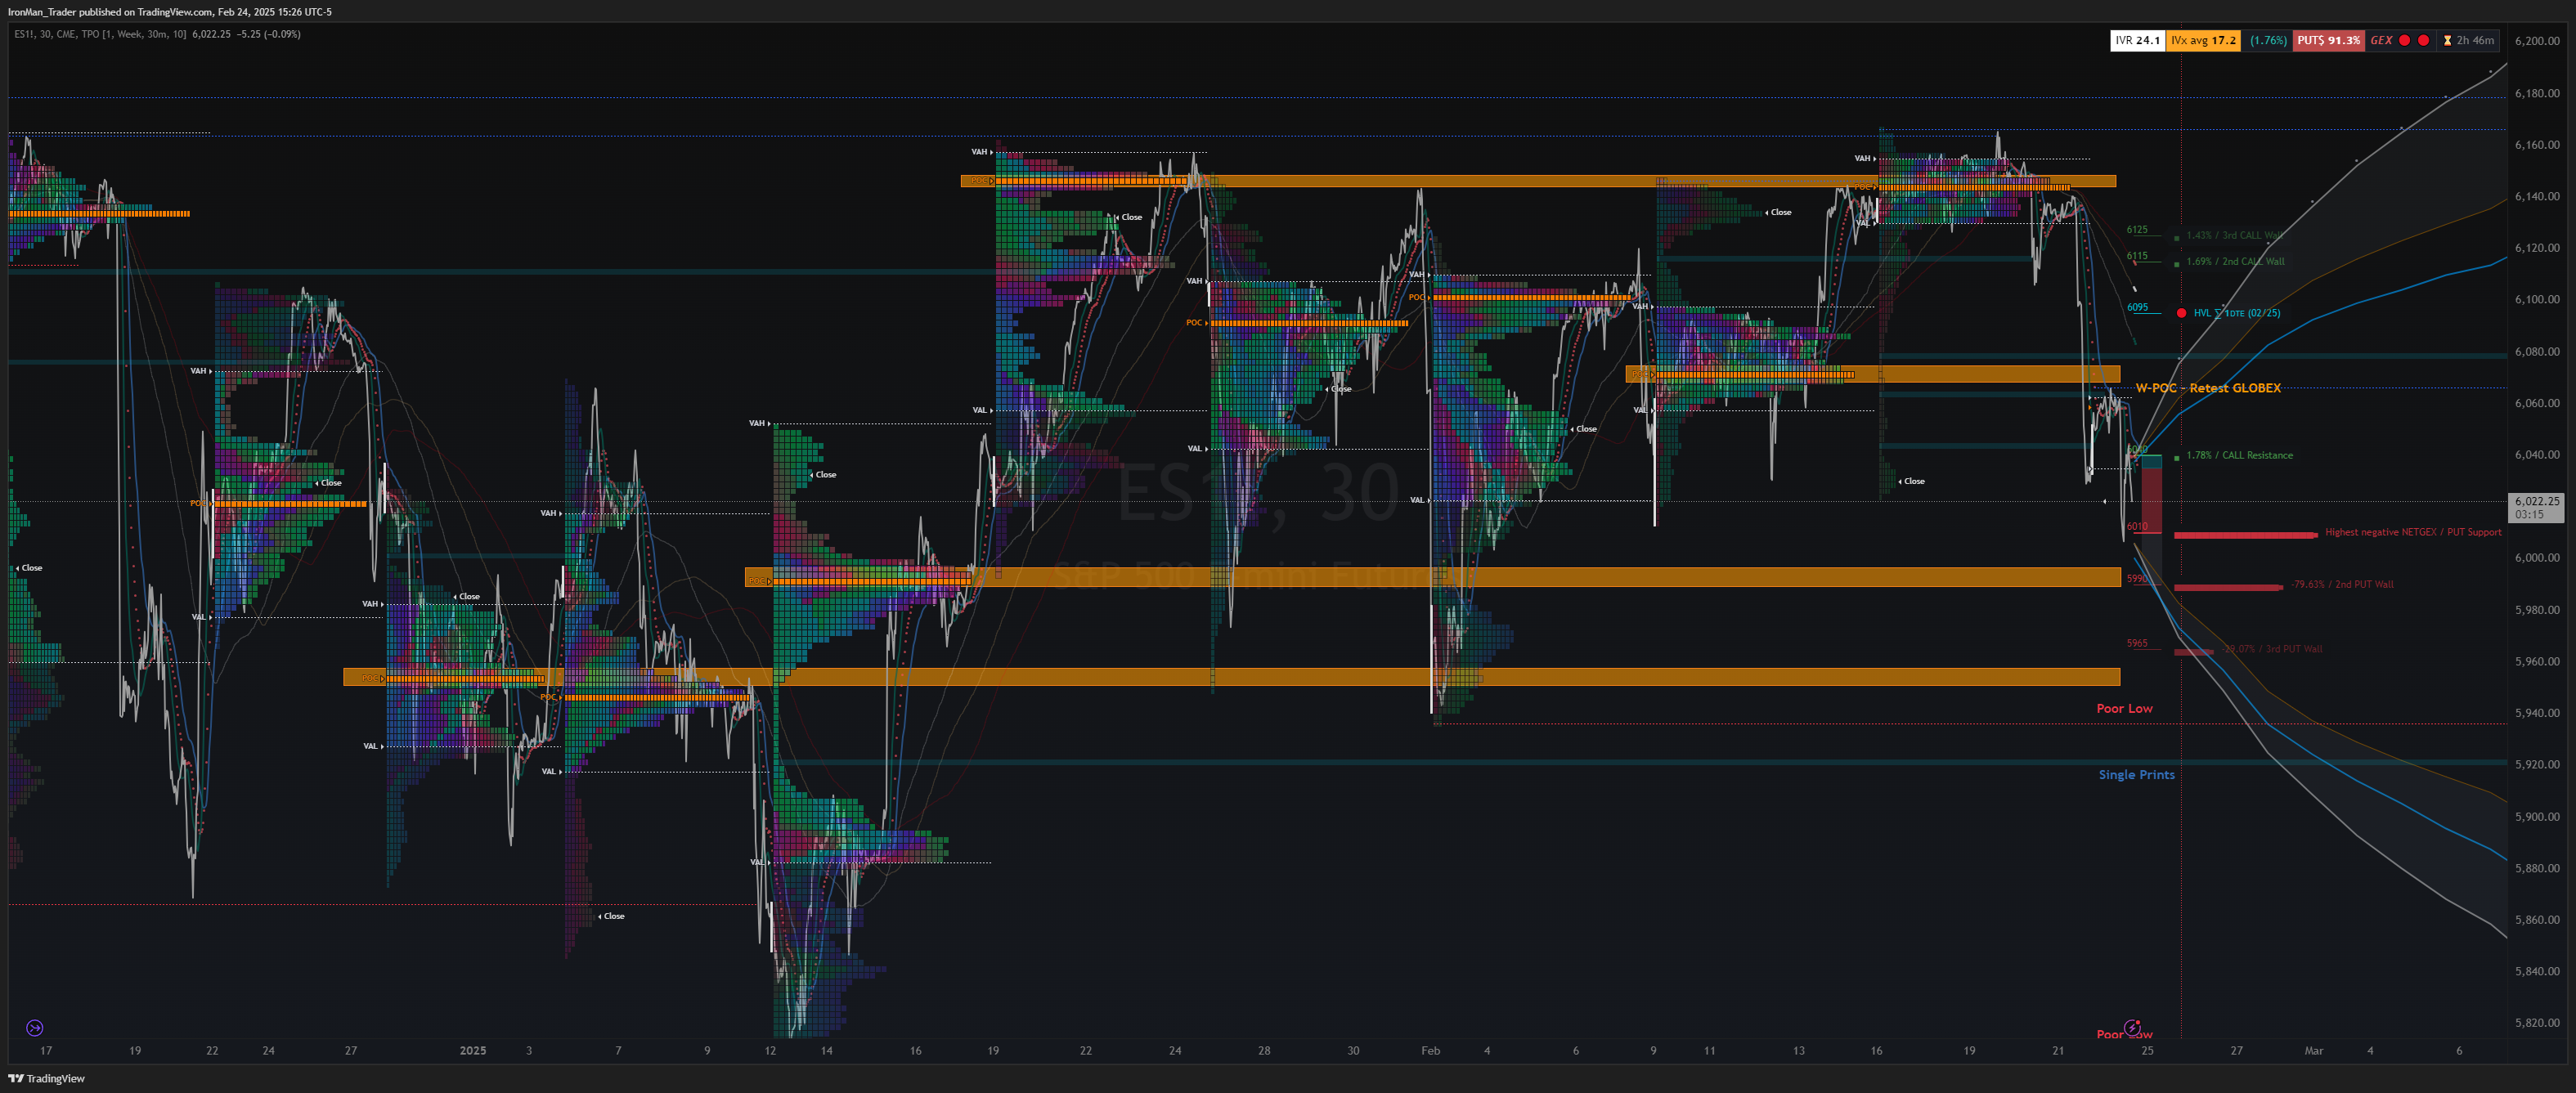2576x1093 pixels.
Task: Click the Poor Low label above Single Prints
Action: [2124, 708]
